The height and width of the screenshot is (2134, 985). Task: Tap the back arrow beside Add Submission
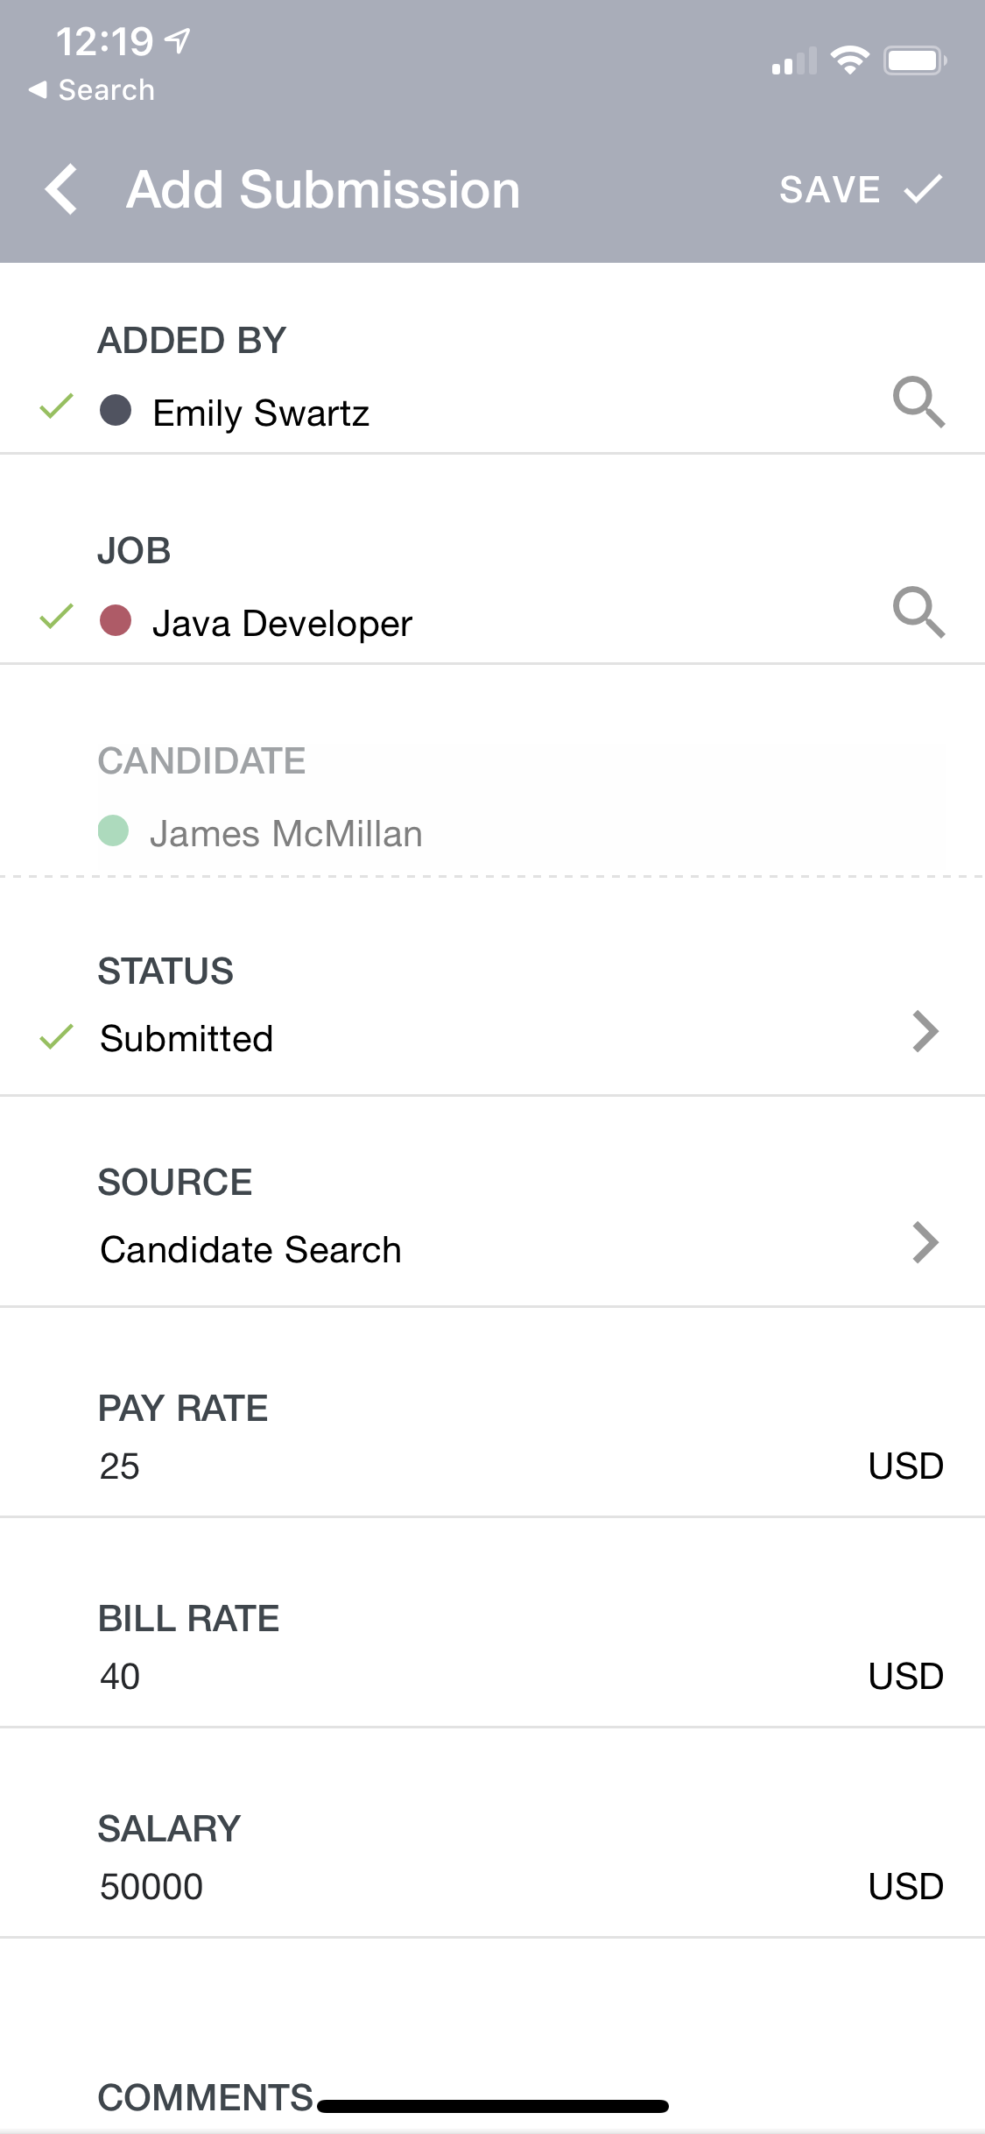[x=62, y=189]
